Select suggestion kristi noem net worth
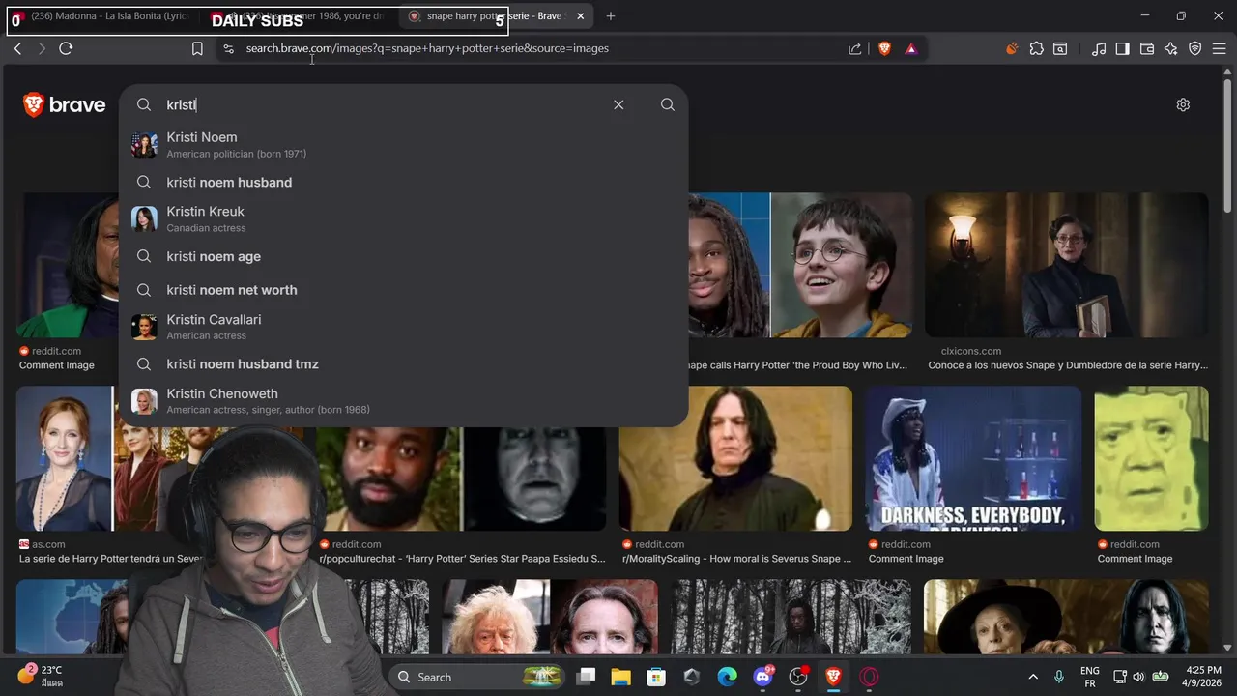Viewport: 1237px width, 696px height. click(x=403, y=290)
